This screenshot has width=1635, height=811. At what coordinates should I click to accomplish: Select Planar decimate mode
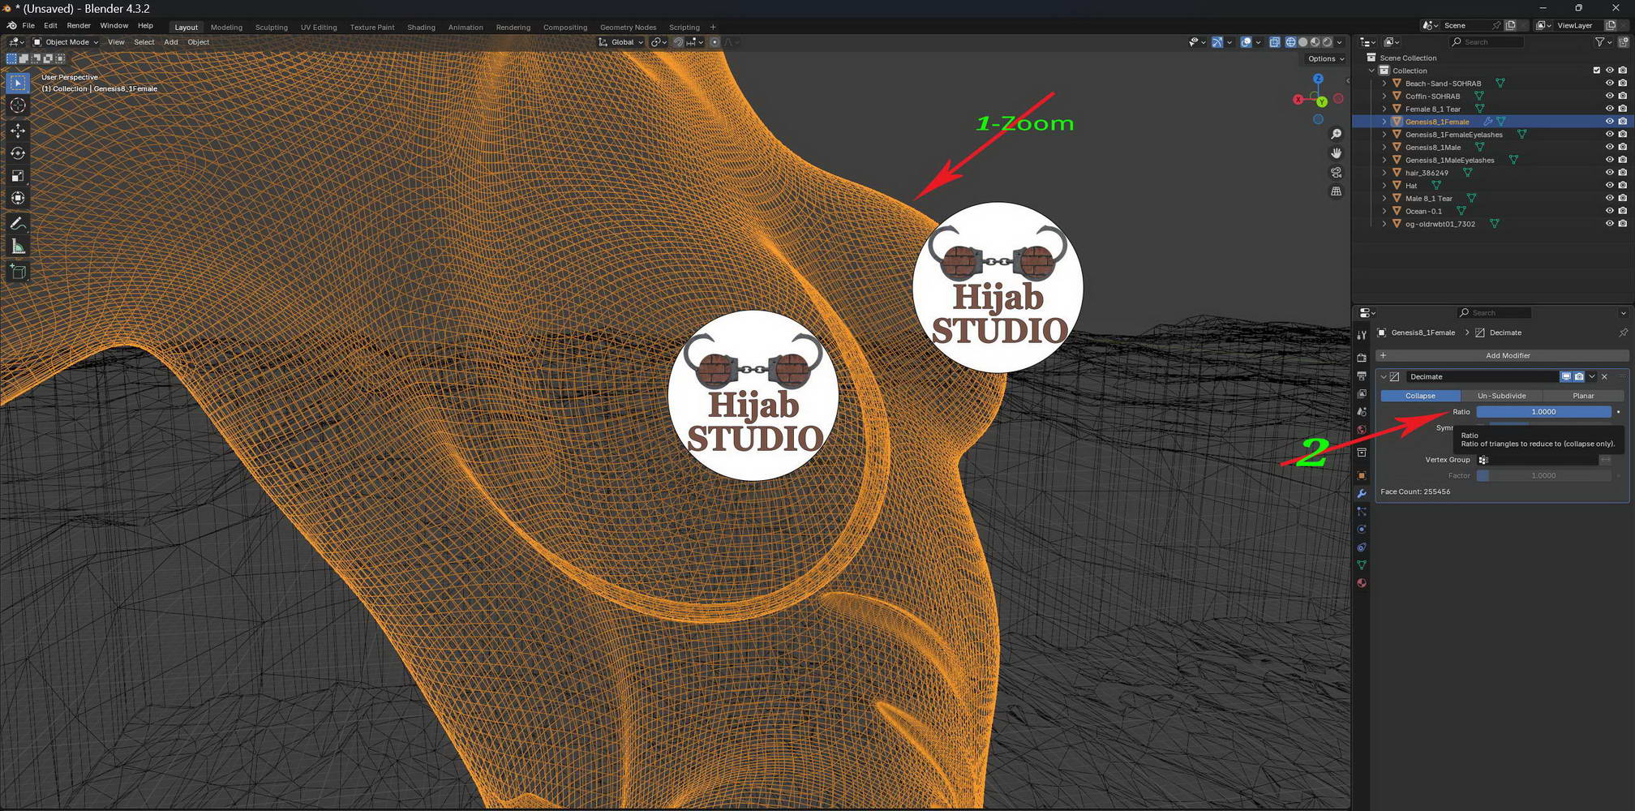pos(1583,396)
